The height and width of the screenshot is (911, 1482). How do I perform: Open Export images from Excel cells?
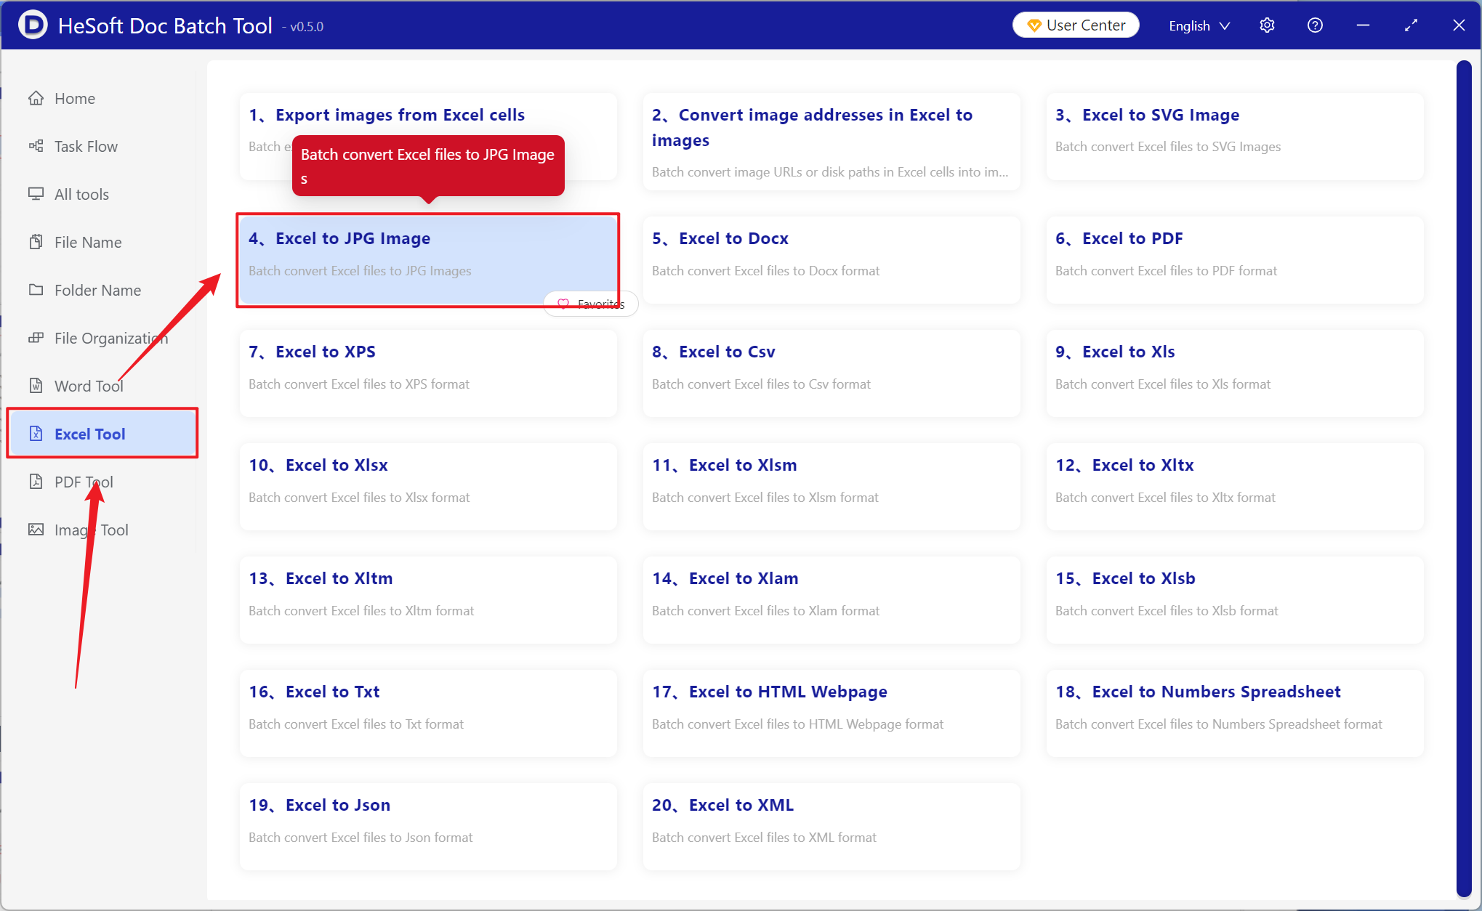click(x=428, y=136)
